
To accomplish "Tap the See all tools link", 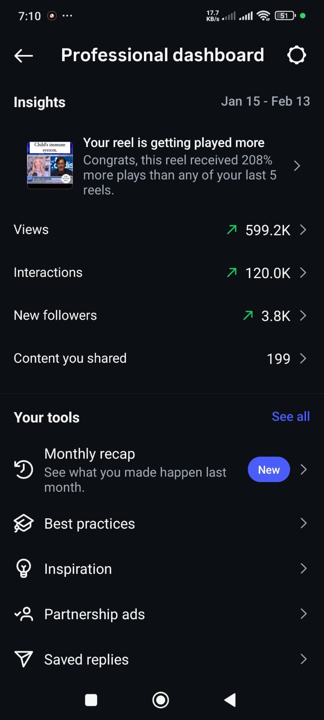I will [291, 417].
